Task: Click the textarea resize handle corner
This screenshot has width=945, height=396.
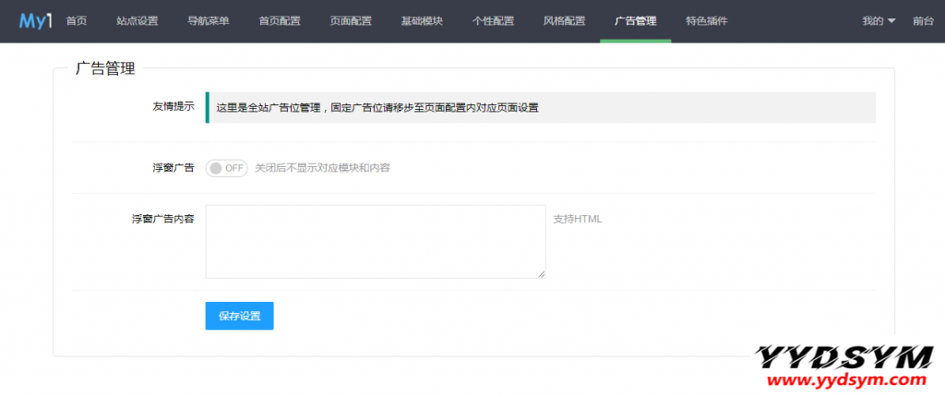Action: tap(542, 274)
